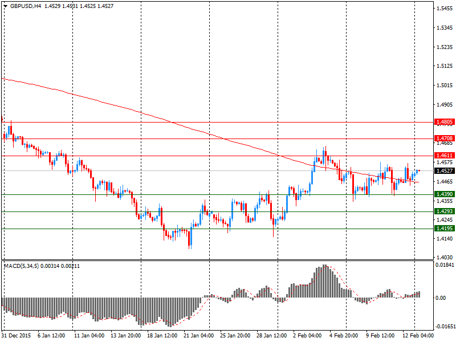Select the 1.4390 support level label
The height and width of the screenshot is (342, 456).
click(x=445, y=194)
